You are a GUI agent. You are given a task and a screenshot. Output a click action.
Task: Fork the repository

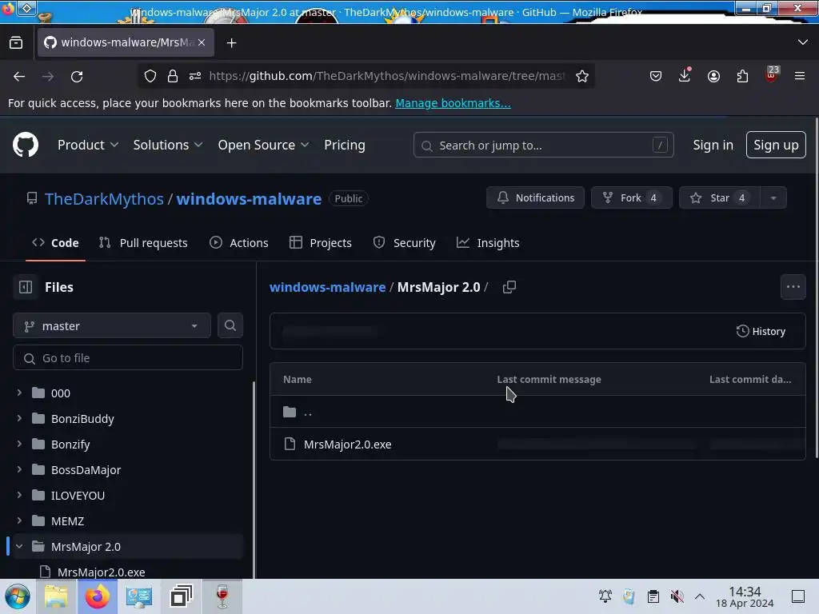[x=632, y=198]
